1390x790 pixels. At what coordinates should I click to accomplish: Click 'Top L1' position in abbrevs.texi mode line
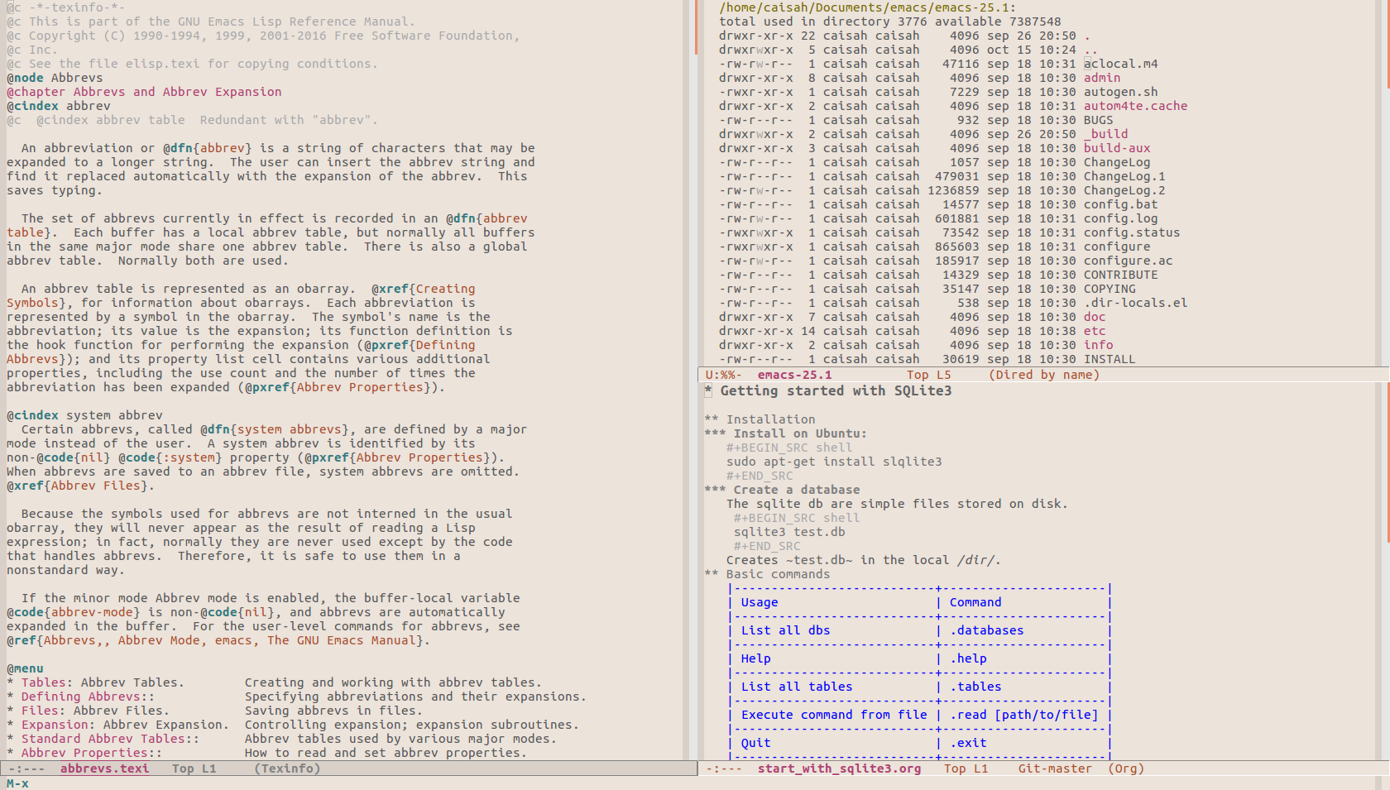click(194, 768)
